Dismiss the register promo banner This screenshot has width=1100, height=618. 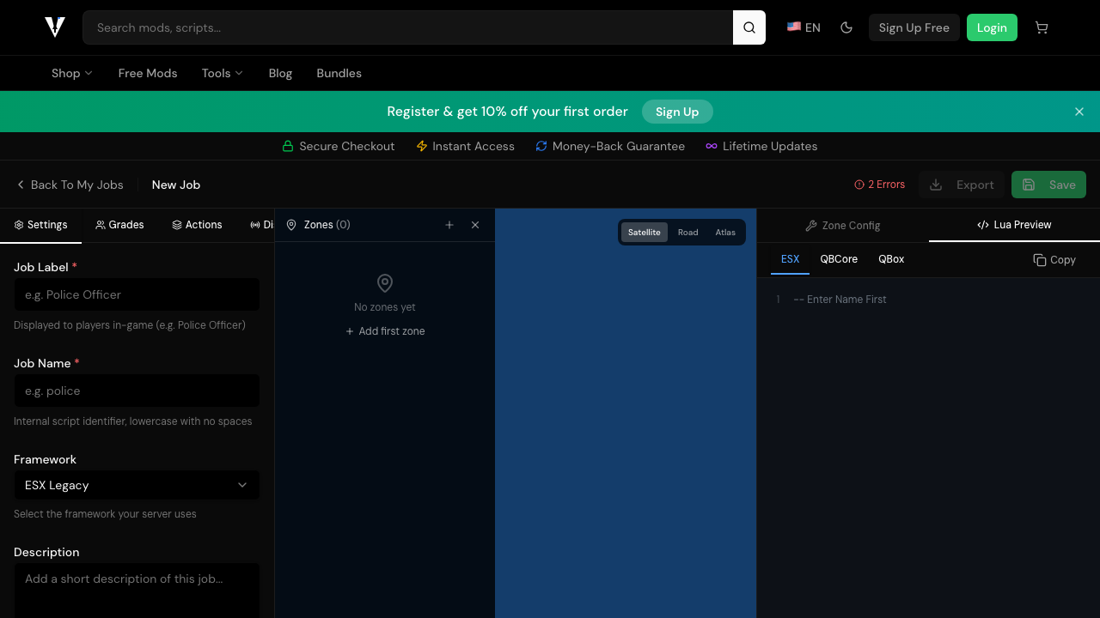(x=1079, y=112)
